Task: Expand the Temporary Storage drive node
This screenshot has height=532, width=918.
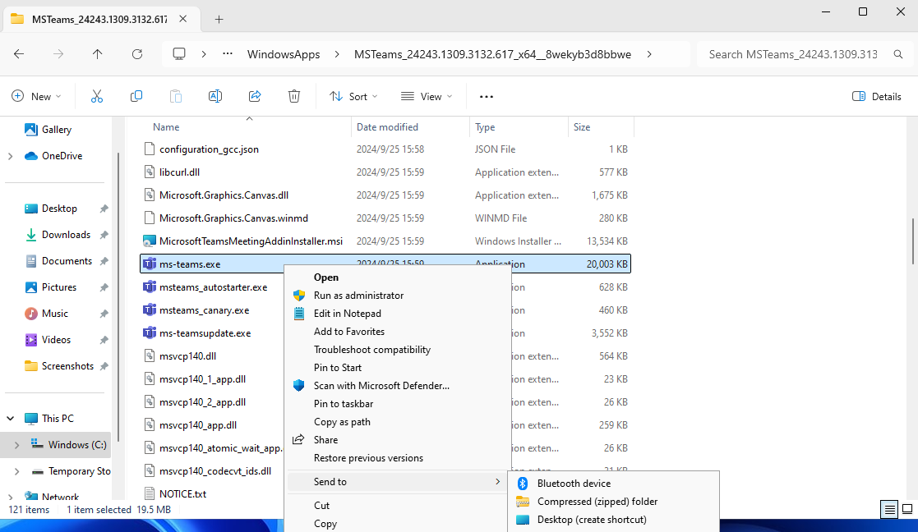Action: point(16,471)
